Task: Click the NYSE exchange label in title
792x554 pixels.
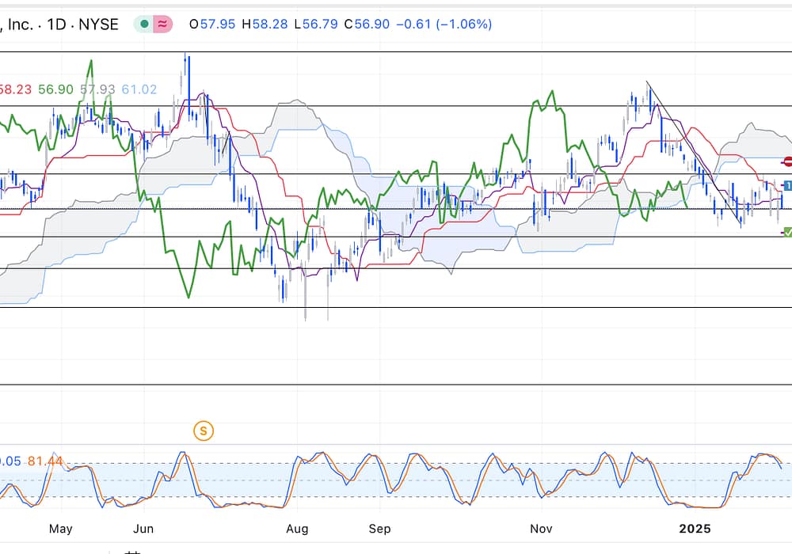Action: click(x=98, y=25)
